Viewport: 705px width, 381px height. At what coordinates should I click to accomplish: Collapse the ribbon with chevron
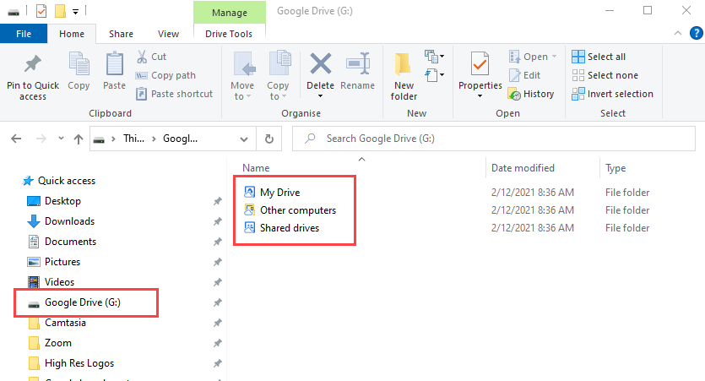point(678,33)
